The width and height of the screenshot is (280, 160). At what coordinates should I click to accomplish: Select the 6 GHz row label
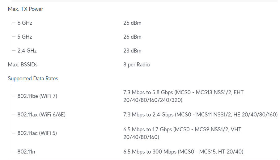coord(25,23)
